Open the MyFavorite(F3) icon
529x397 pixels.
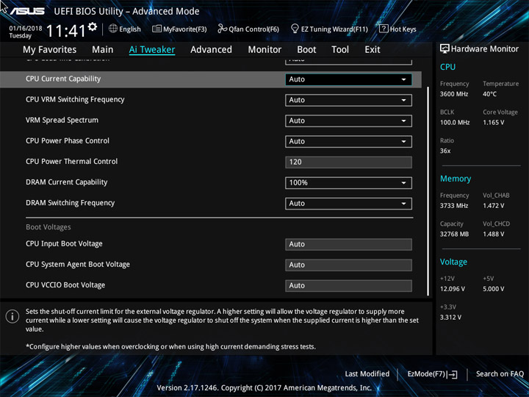[156, 29]
